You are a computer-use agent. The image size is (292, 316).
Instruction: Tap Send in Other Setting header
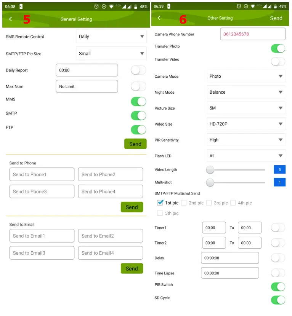(276, 18)
